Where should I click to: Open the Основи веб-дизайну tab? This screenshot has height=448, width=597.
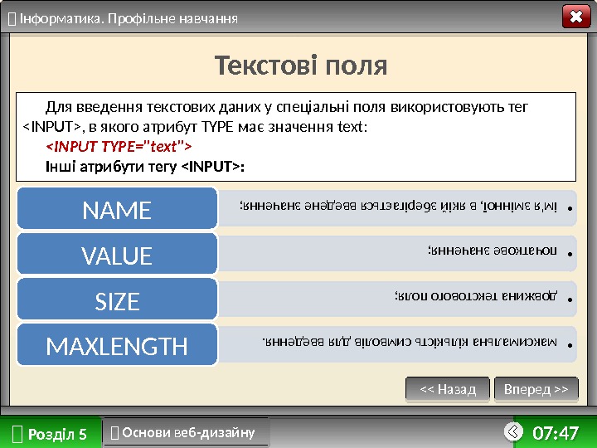click(187, 432)
